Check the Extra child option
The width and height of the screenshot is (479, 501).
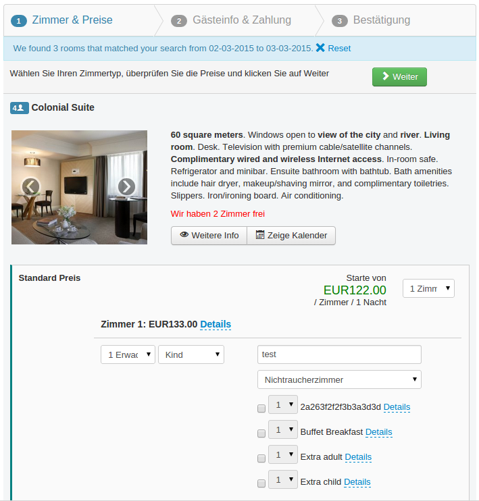(261, 483)
